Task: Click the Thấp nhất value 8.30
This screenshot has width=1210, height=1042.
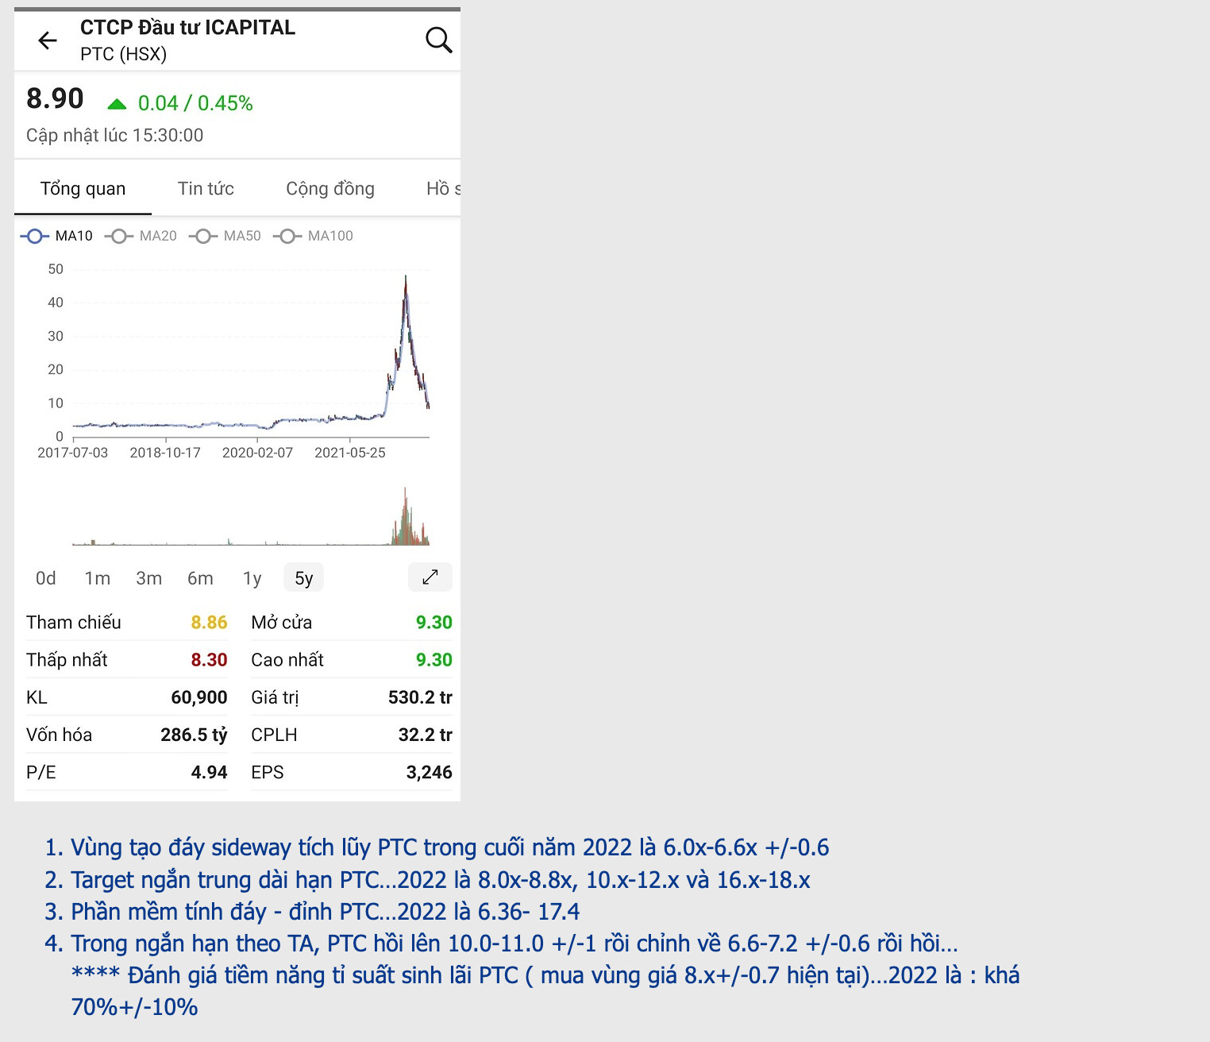Action: pyautogui.click(x=209, y=659)
